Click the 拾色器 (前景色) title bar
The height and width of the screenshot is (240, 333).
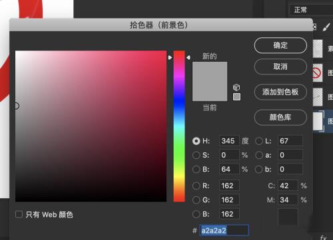(x=161, y=25)
